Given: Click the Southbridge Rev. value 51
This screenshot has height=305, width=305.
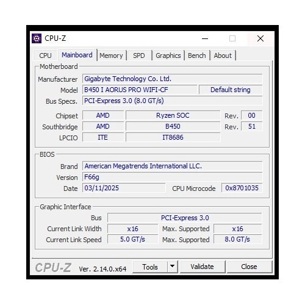Looking at the screenshot, I should [x=251, y=126].
